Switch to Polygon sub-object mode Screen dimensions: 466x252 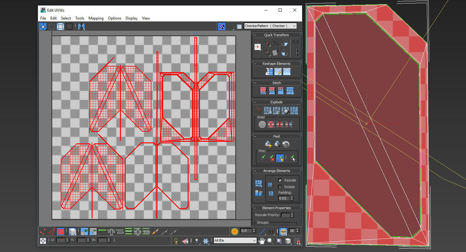(x=61, y=232)
